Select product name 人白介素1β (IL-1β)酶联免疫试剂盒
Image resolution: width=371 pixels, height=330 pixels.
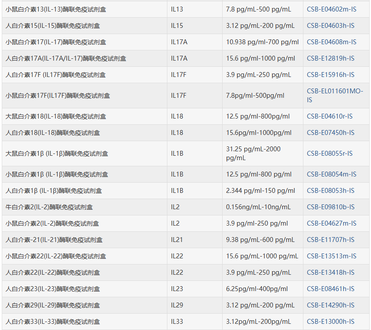click(53, 191)
